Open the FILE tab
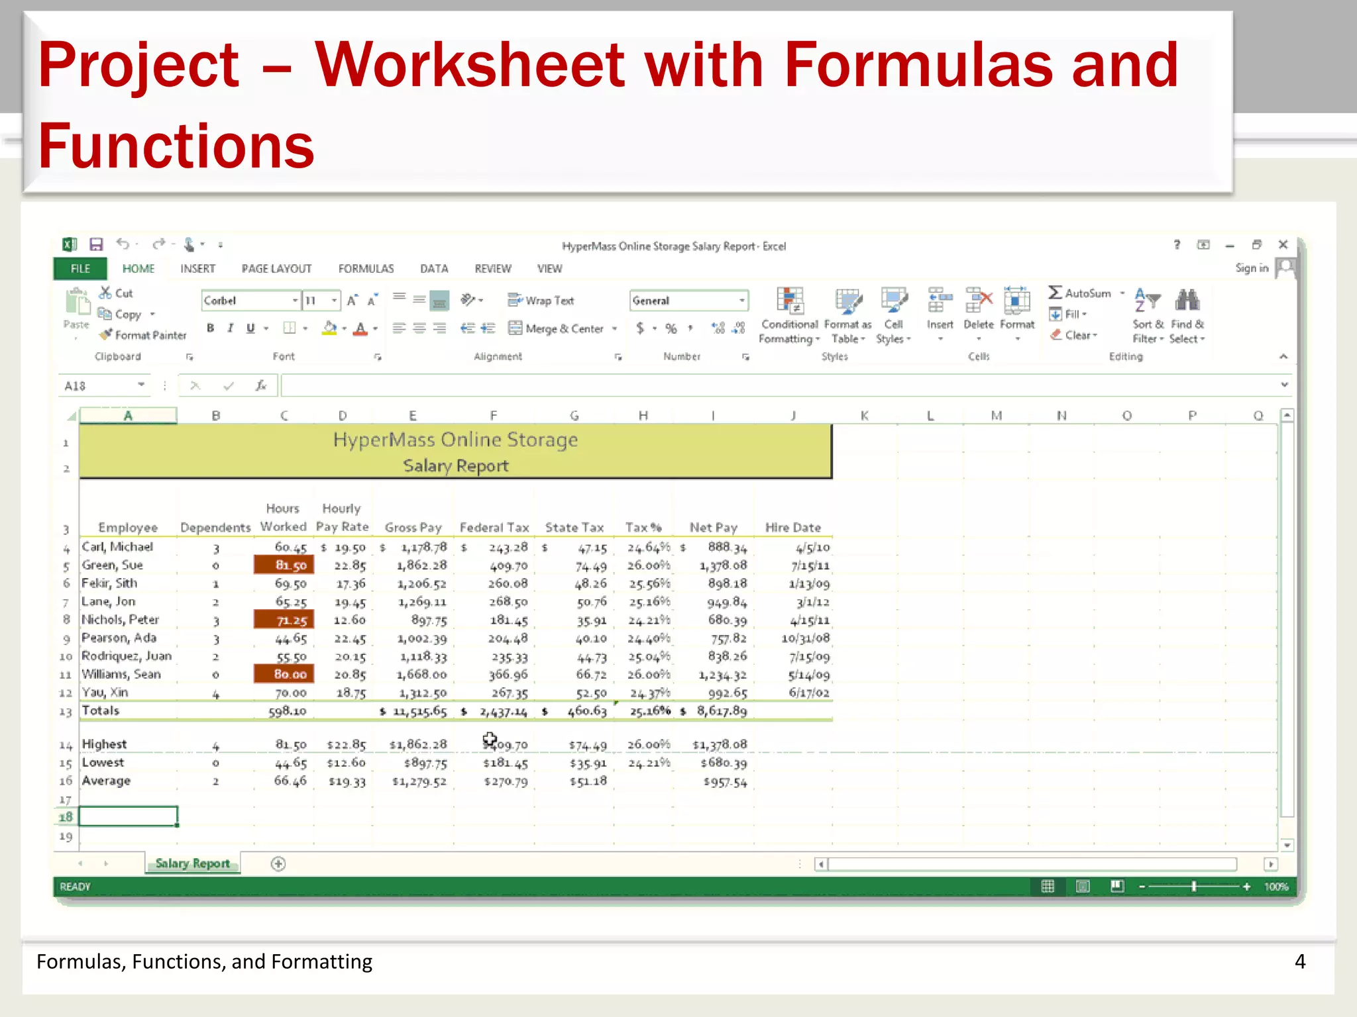The image size is (1357, 1017). [80, 269]
